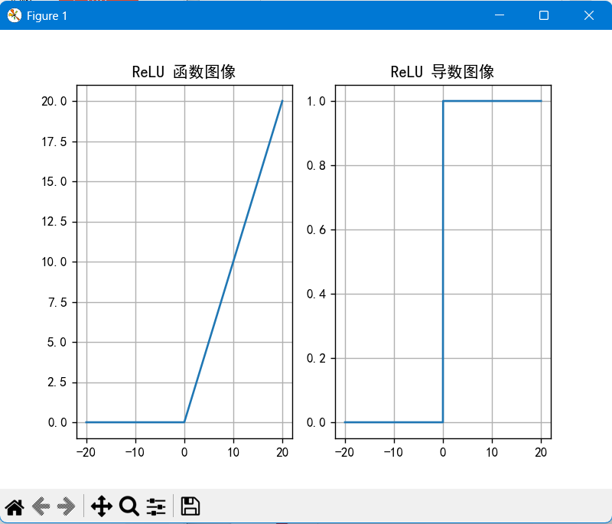Click y-axis label 0.8 on derivative plot
Image resolution: width=612 pixels, height=524 pixels.
point(316,165)
